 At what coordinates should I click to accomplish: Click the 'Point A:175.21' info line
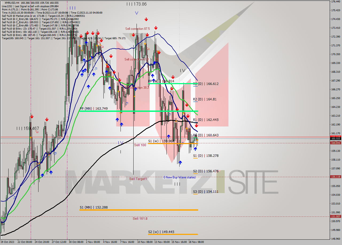30,9
